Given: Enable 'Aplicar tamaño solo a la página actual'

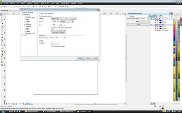Looking at the screenshot, I should coord(52,28).
